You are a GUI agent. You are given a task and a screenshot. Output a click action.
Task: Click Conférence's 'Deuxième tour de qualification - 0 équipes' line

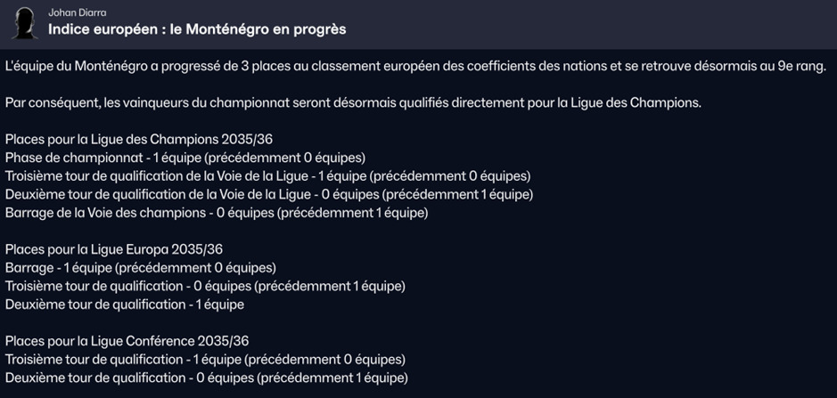(x=206, y=378)
